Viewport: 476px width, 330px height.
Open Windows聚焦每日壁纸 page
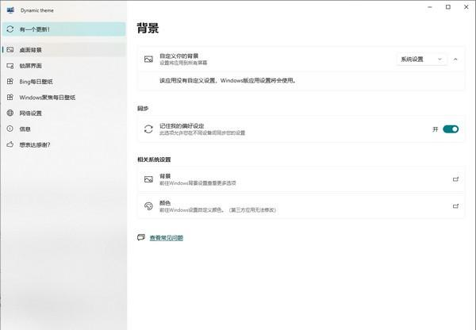[x=63, y=97]
